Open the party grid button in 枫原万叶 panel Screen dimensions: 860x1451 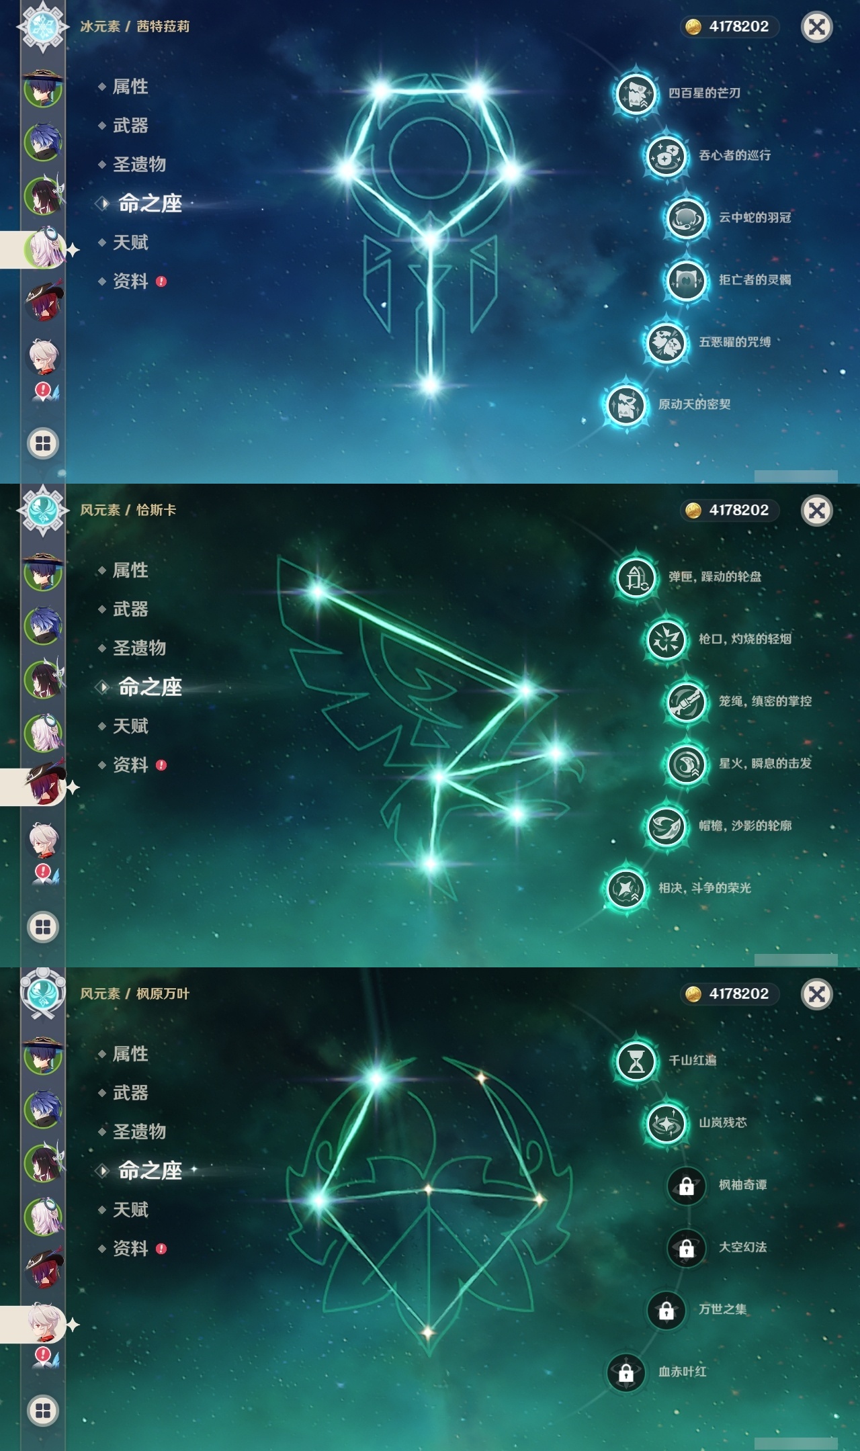(x=43, y=1411)
